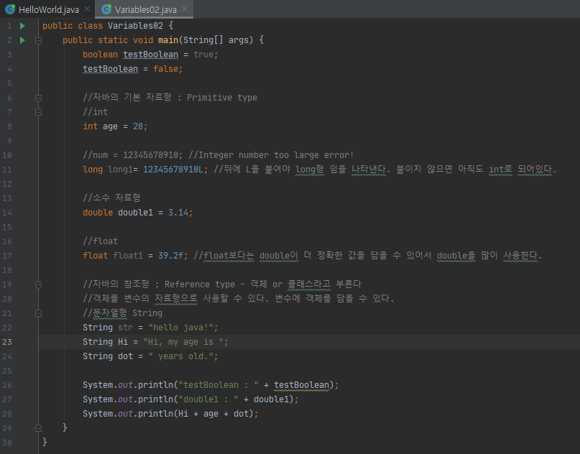Image resolution: width=580 pixels, height=454 pixels.
Task: Click the literal 12345678910L
Action: [x=173, y=170]
